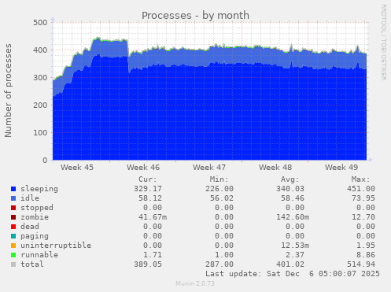Click the uninterruptible legend color swatch

13,246
